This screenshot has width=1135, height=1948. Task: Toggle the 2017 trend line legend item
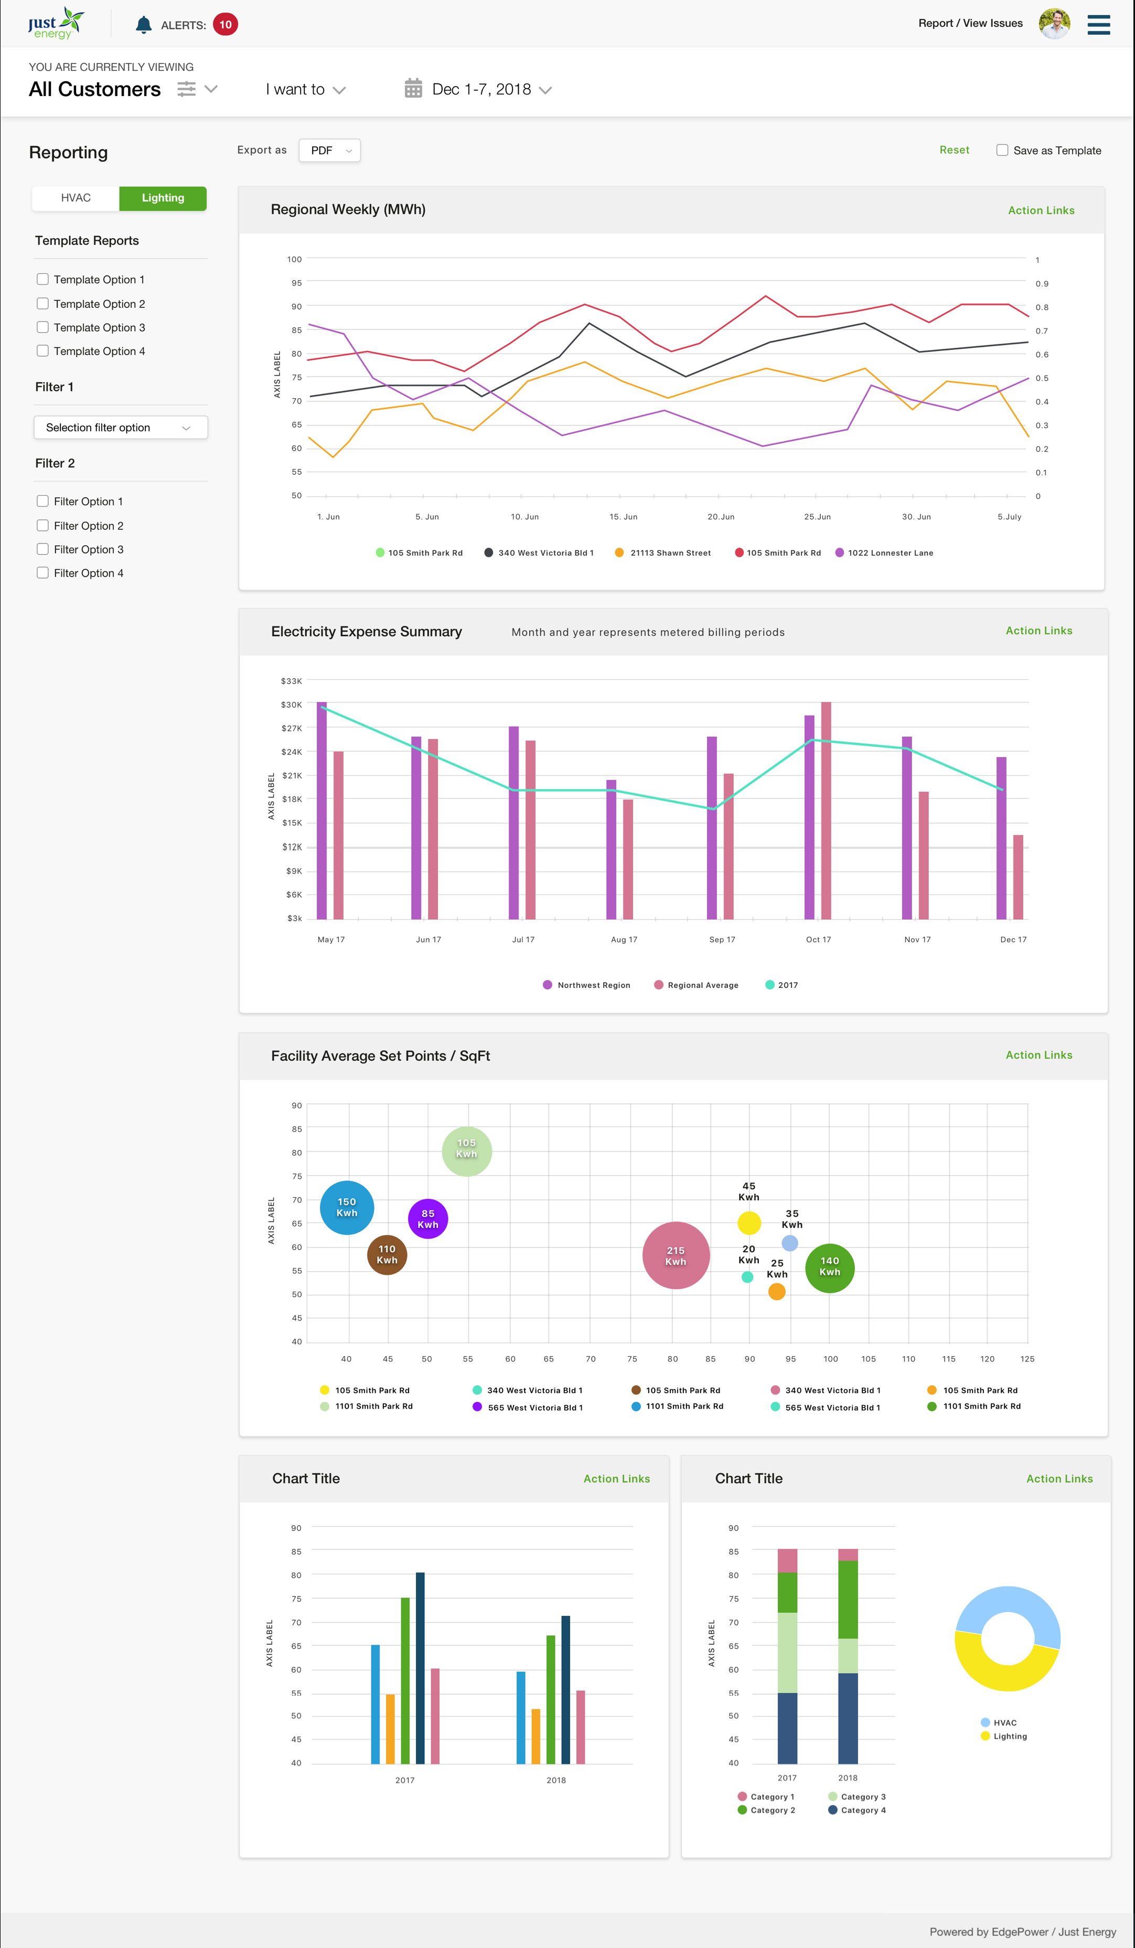[781, 985]
